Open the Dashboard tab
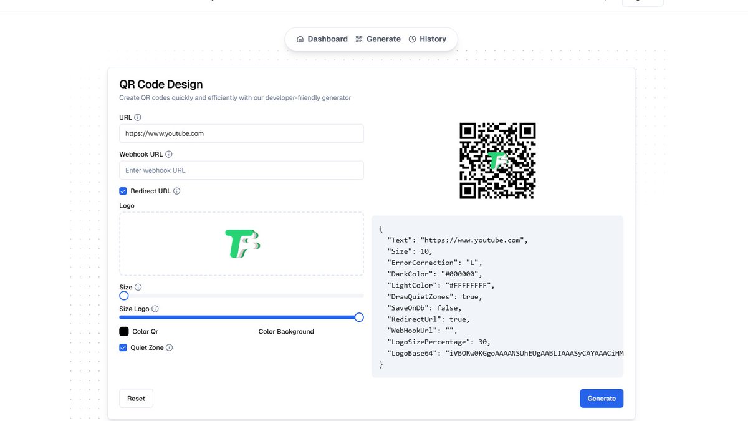This screenshot has height=421, width=748. tap(322, 39)
